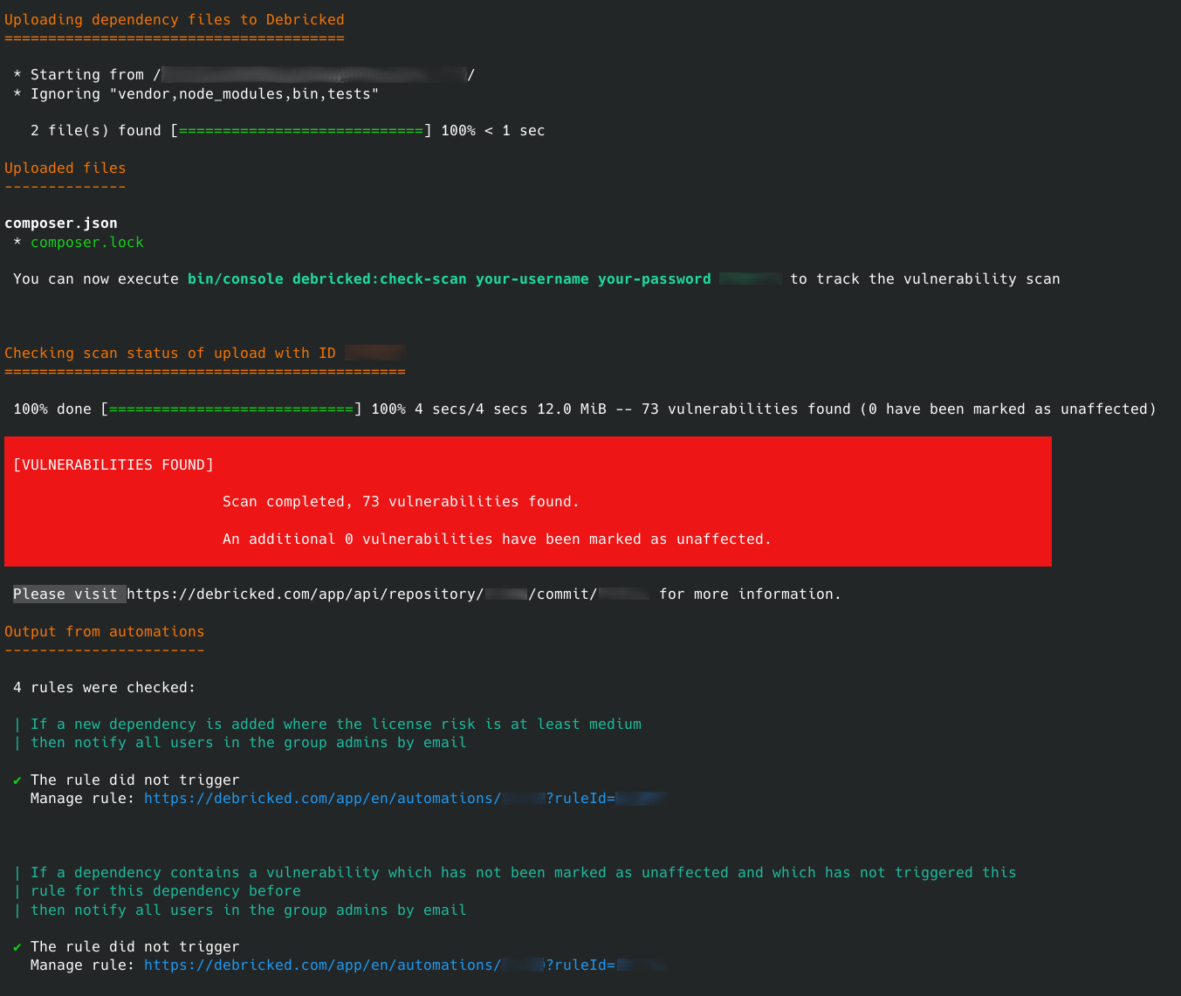
Task: Click 'Uploading dependency files to Debricked' heading
Action: tap(175, 19)
